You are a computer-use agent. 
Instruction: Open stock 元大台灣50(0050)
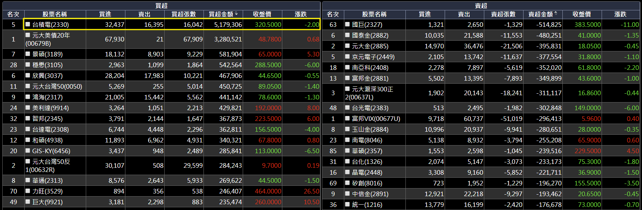point(57,87)
